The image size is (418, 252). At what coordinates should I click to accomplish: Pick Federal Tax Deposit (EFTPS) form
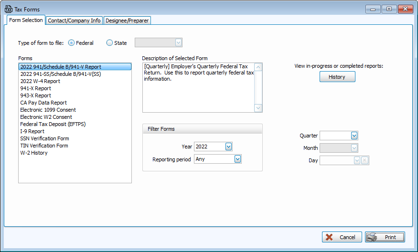coord(53,124)
